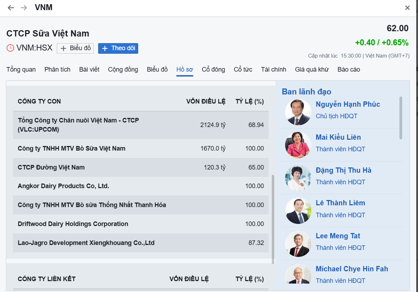Click the red clock icon beside VNM:HSX

[10, 48]
